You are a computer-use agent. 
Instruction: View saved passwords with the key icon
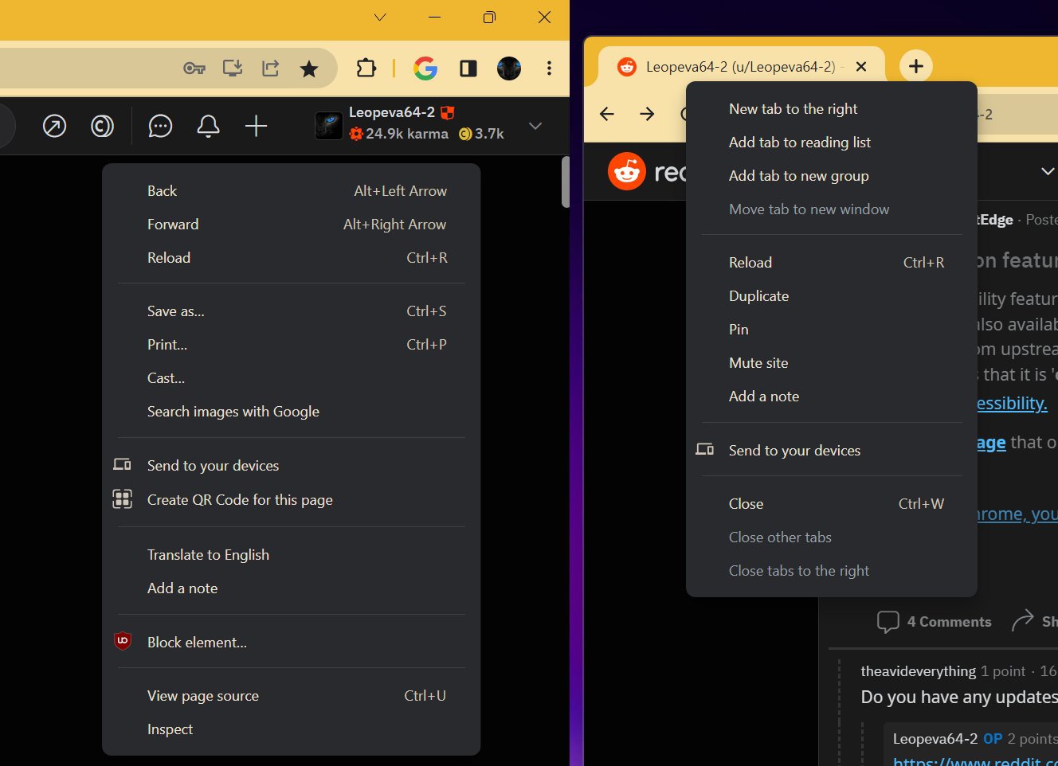coord(194,68)
